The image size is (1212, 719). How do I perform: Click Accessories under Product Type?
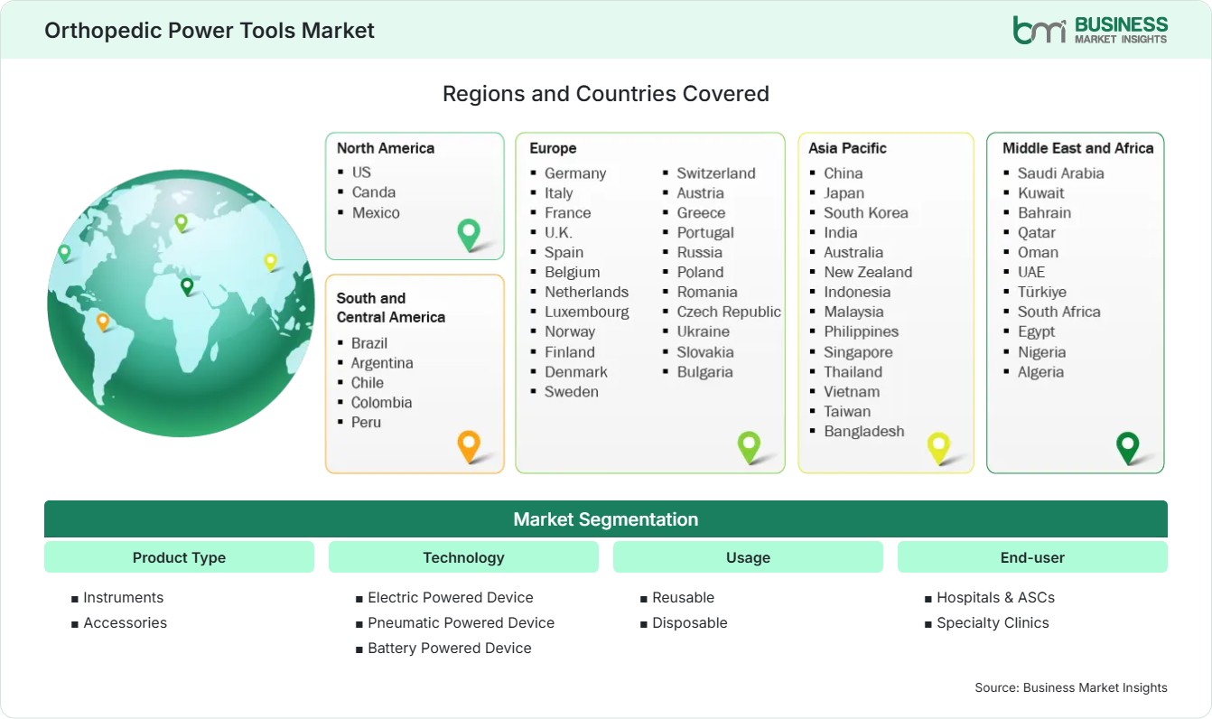click(x=126, y=623)
